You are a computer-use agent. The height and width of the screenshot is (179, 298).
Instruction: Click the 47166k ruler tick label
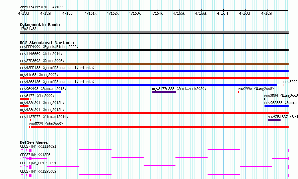pos(201,13)
